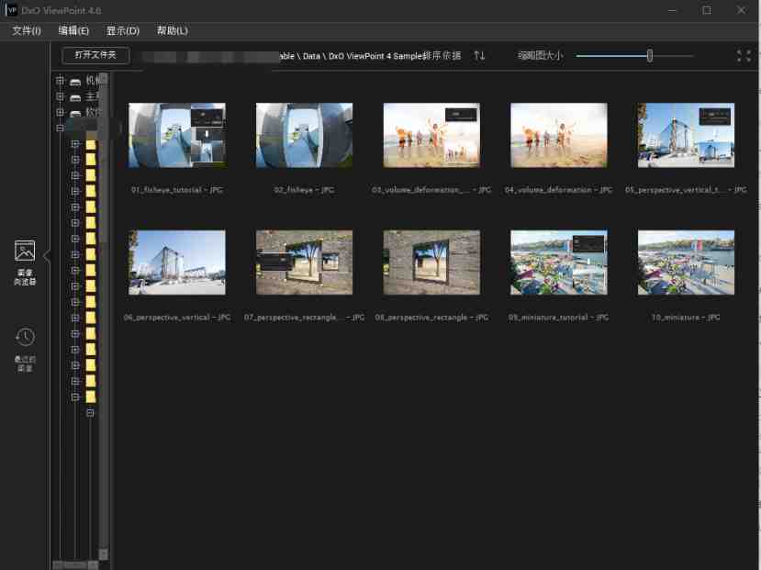Select the 01_fisheye_tutorial thumbnail
This screenshot has height=570, width=761.
(x=176, y=134)
